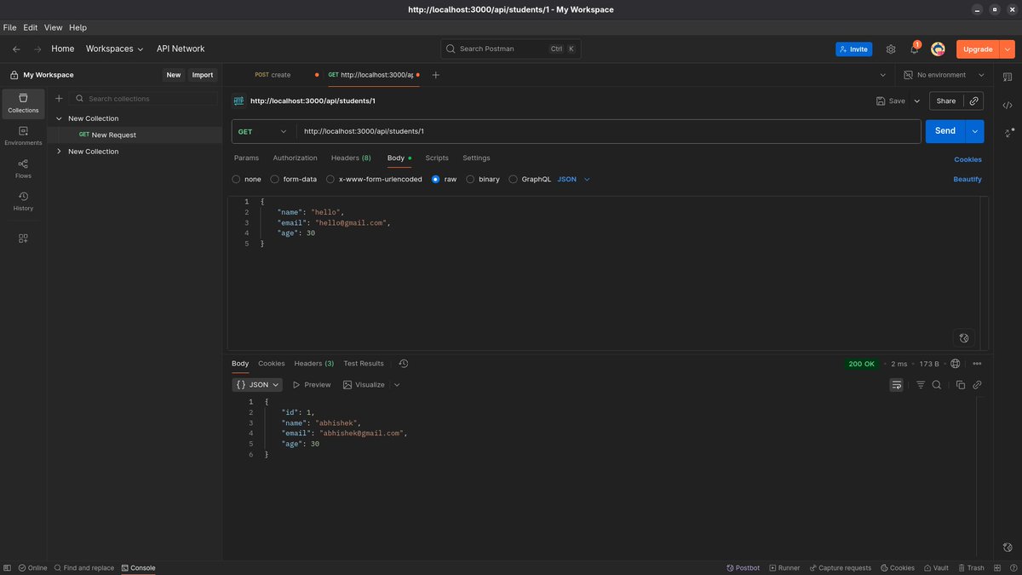
Task: Open the Save options dropdown arrow
Action: (x=917, y=101)
